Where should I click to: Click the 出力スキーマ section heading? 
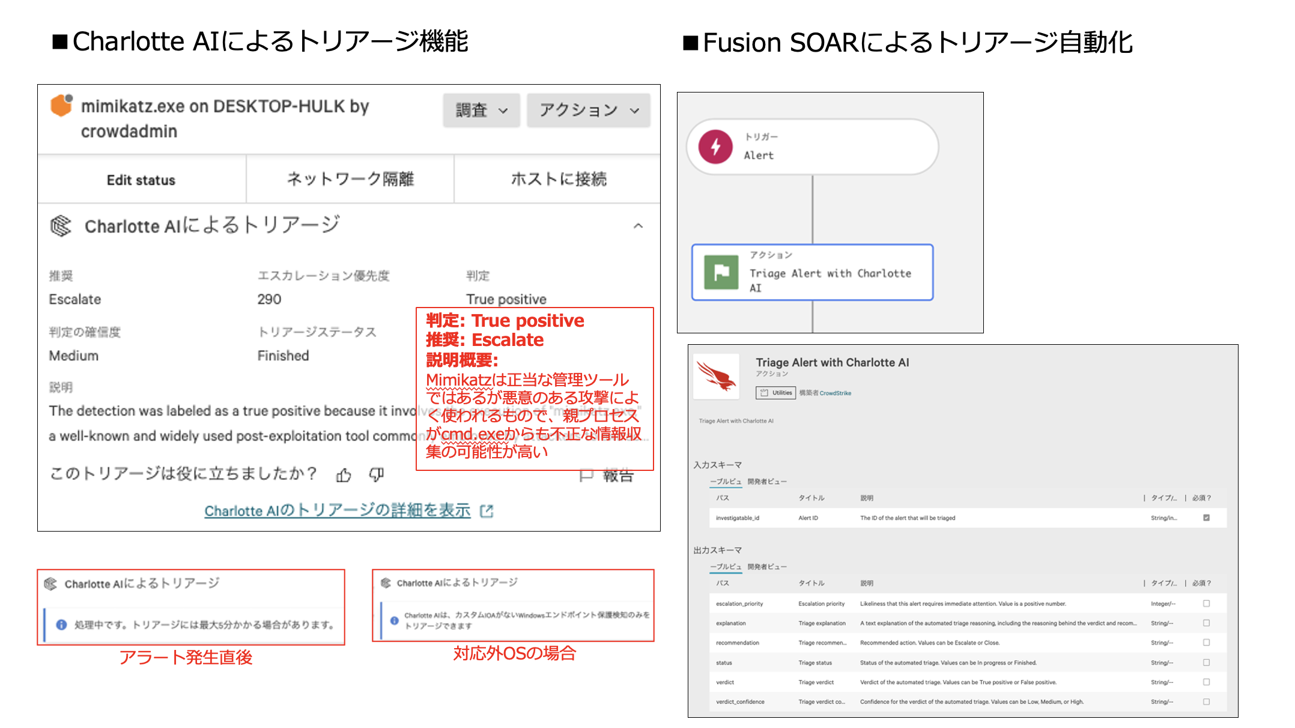pos(717,550)
